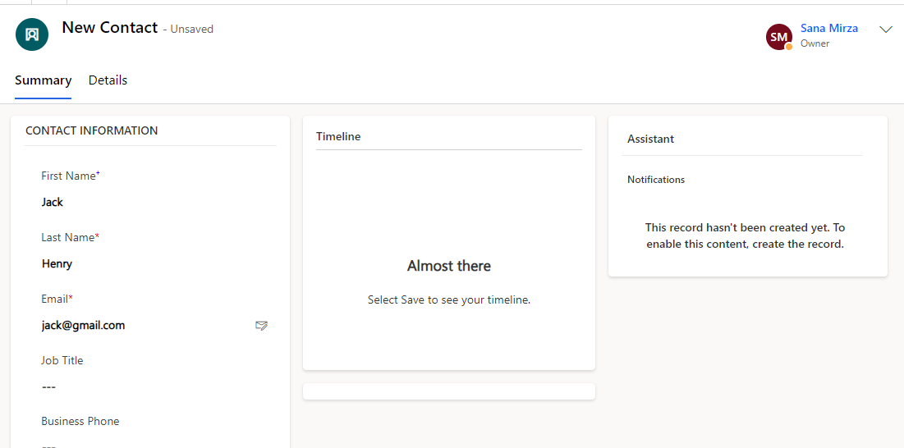
Task: Click the Business Phone label
Action: (x=80, y=421)
